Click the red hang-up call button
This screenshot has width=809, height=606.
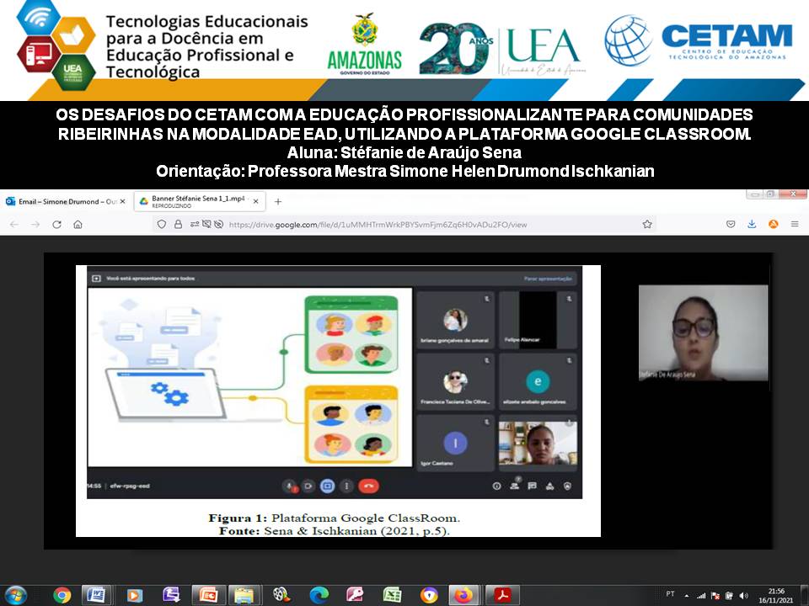point(368,486)
